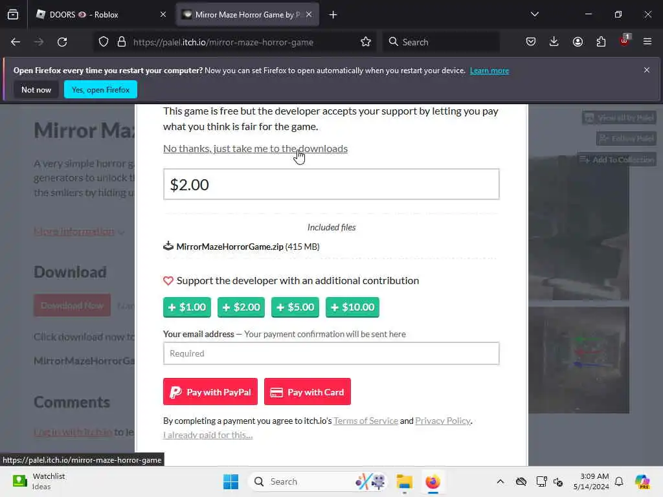This screenshot has width=663, height=497.
Task: Open a new browser tab
Action: coord(333,15)
